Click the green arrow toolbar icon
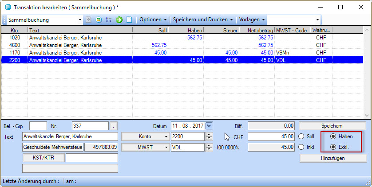This screenshot has width=372, height=187. coord(119,20)
